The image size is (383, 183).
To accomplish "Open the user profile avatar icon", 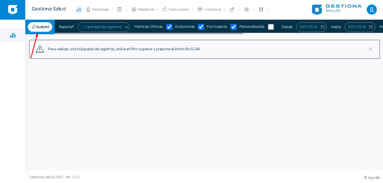I will (x=371, y=10).
